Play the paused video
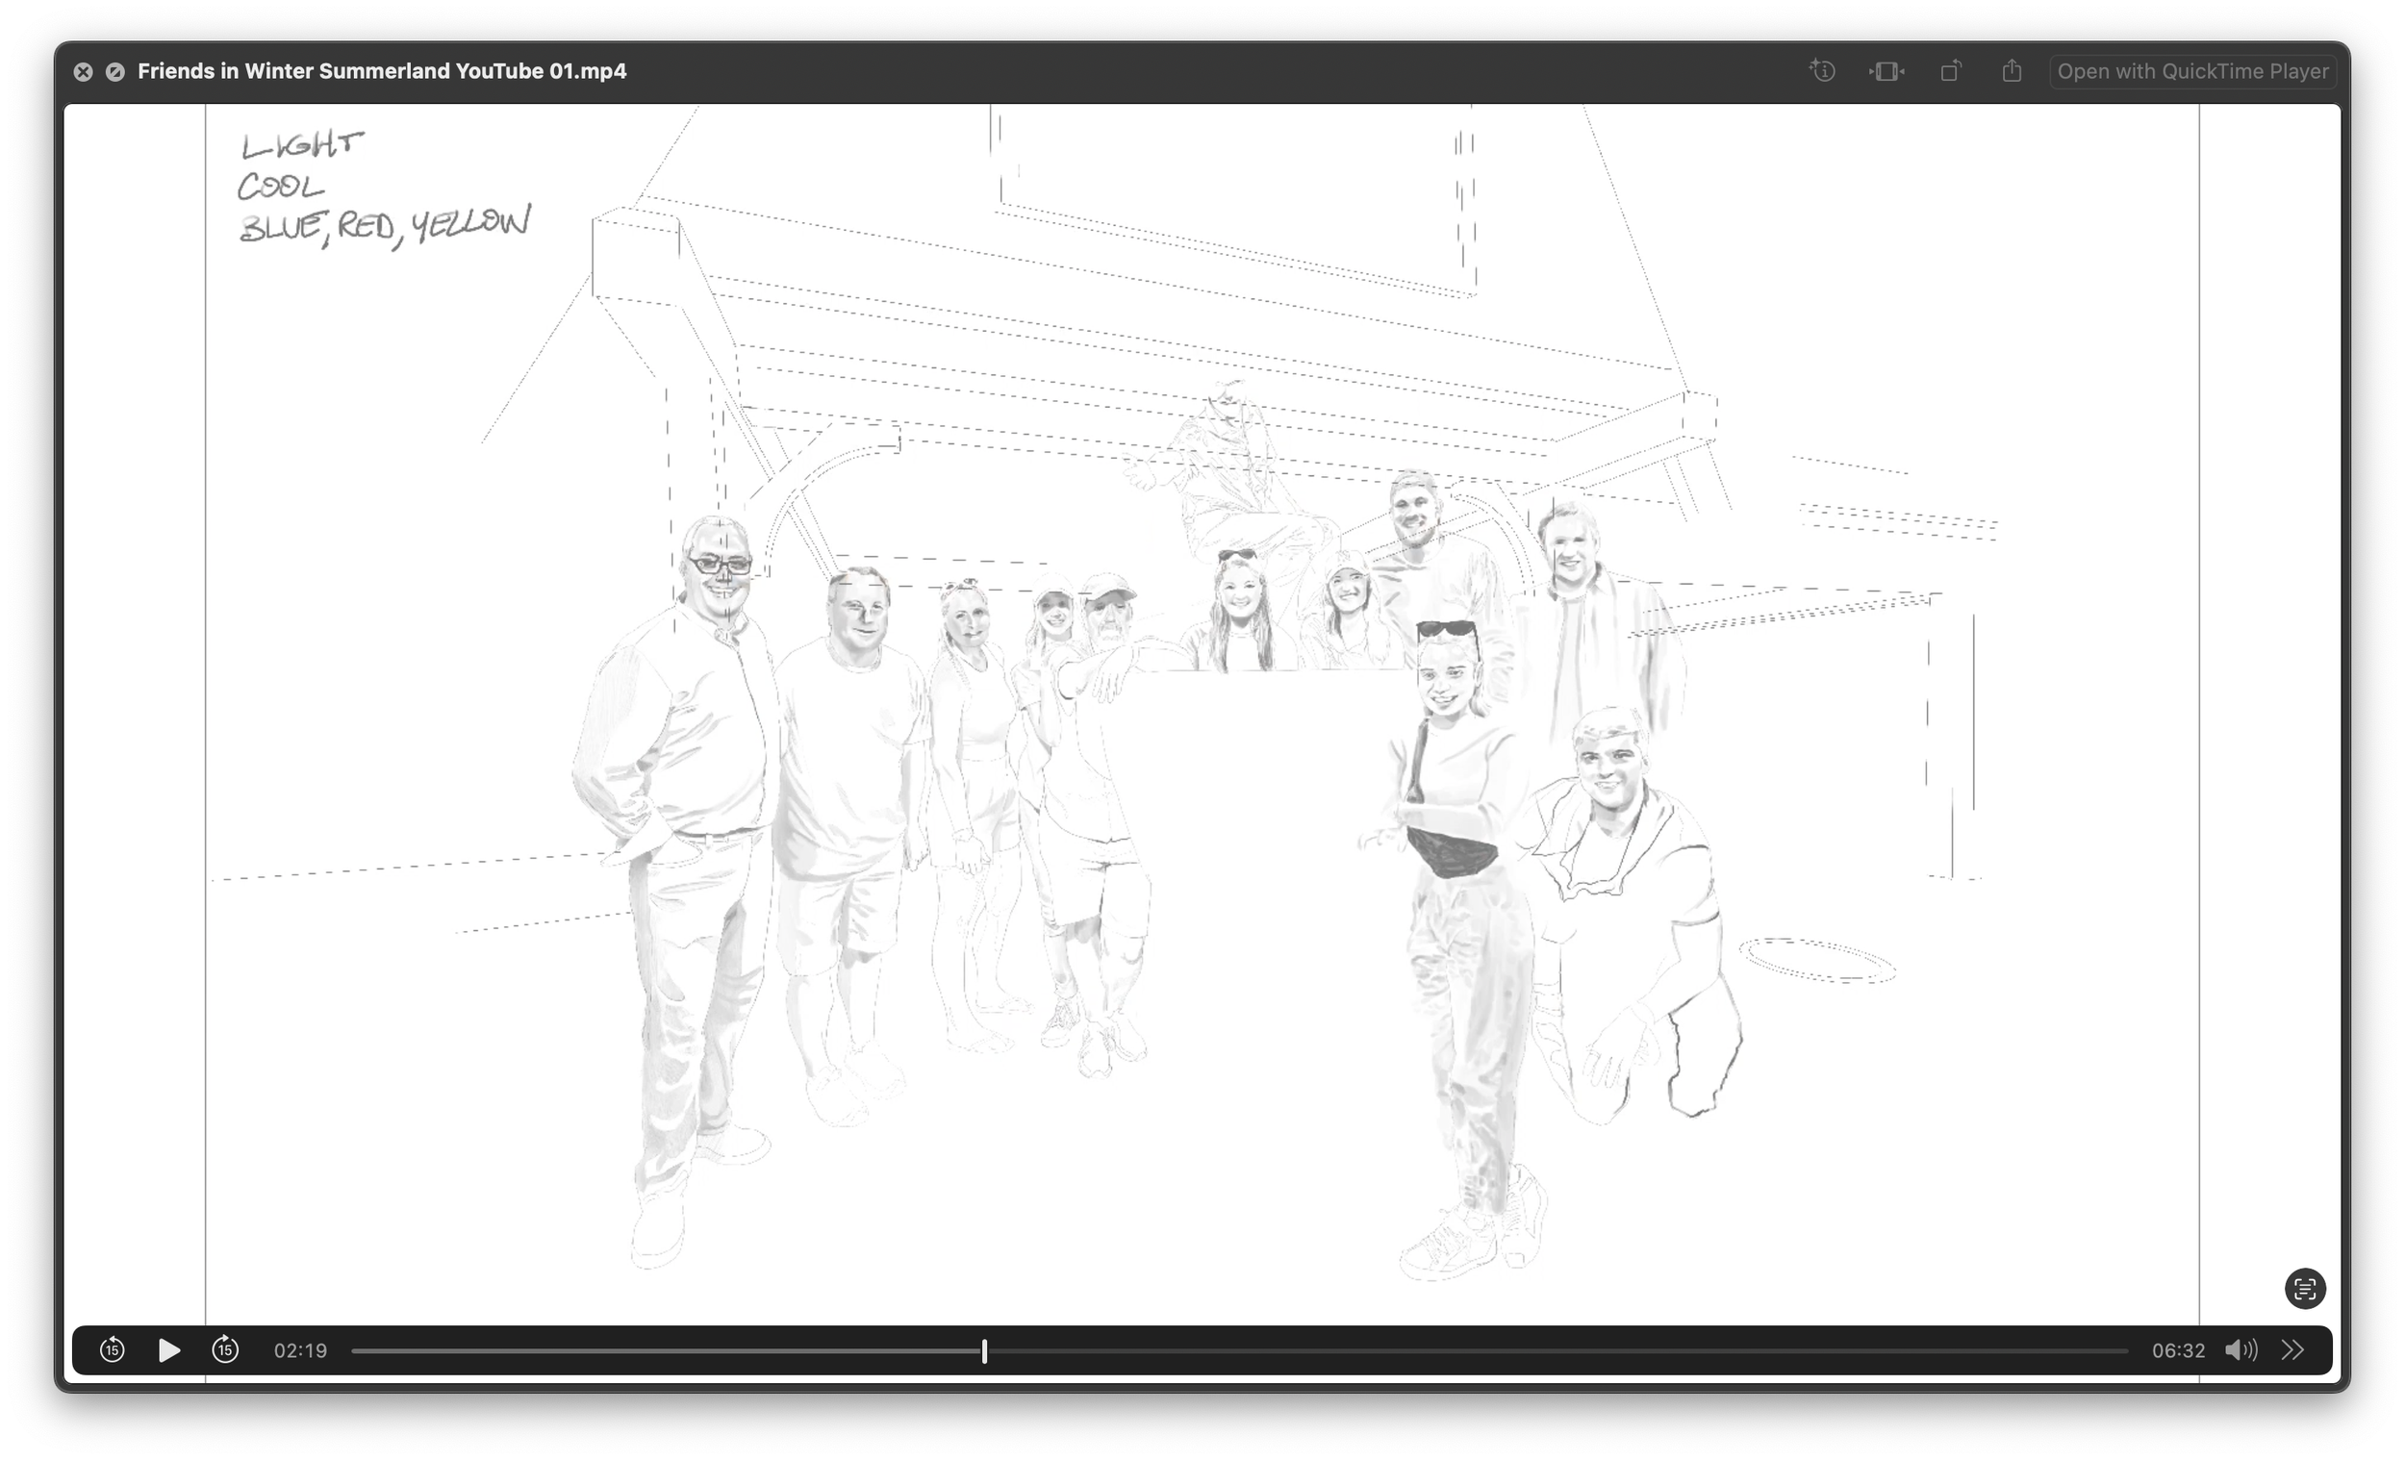The image size is (2405, 1460). (169, 1350)
